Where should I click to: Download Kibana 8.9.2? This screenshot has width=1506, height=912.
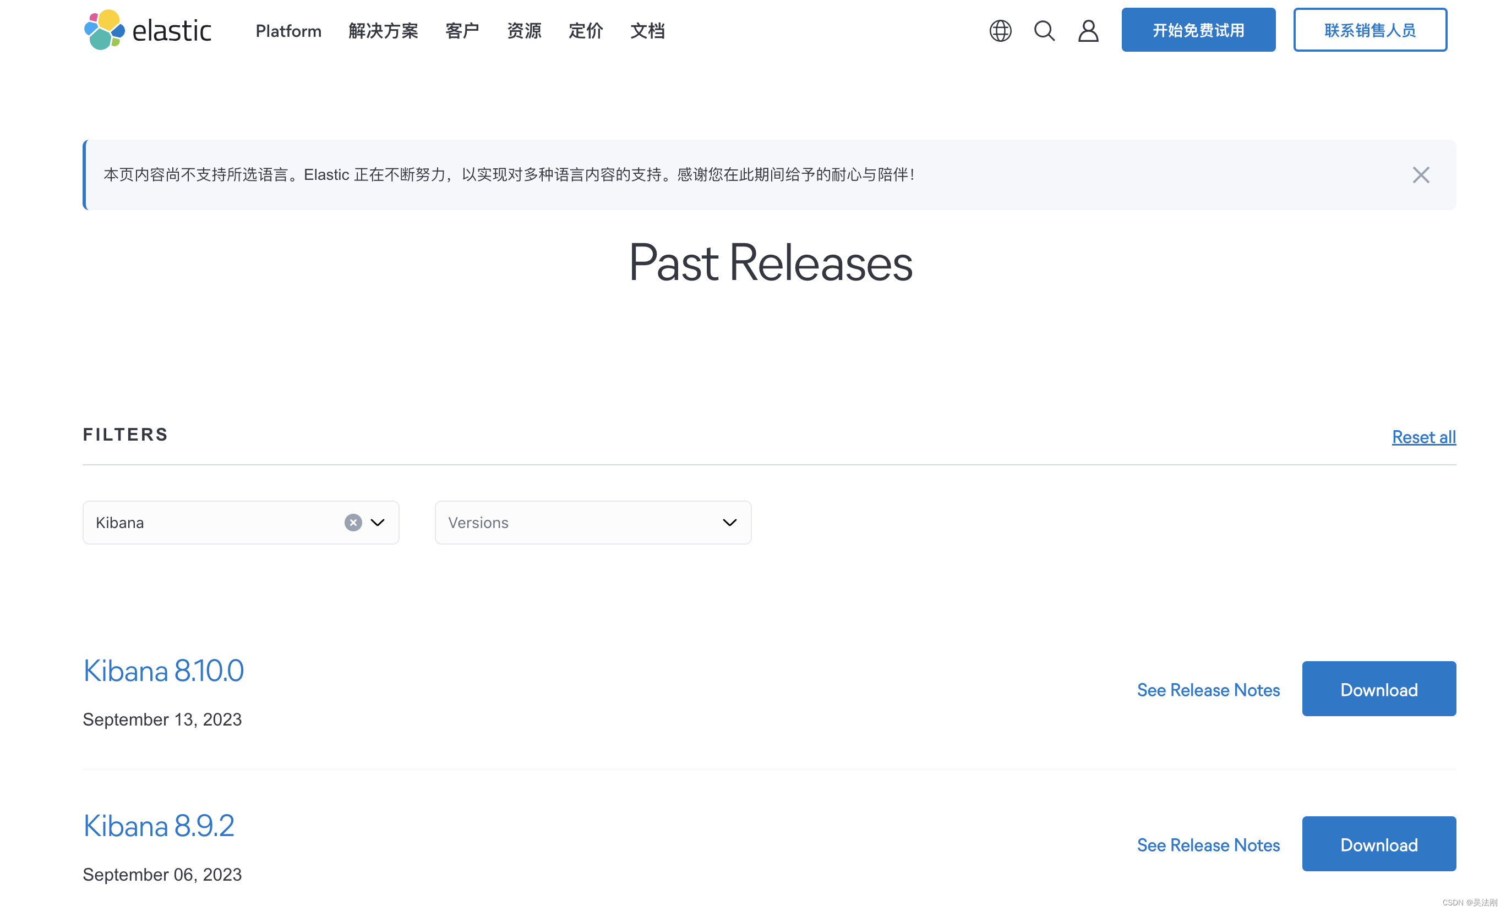click(1379, 844)
